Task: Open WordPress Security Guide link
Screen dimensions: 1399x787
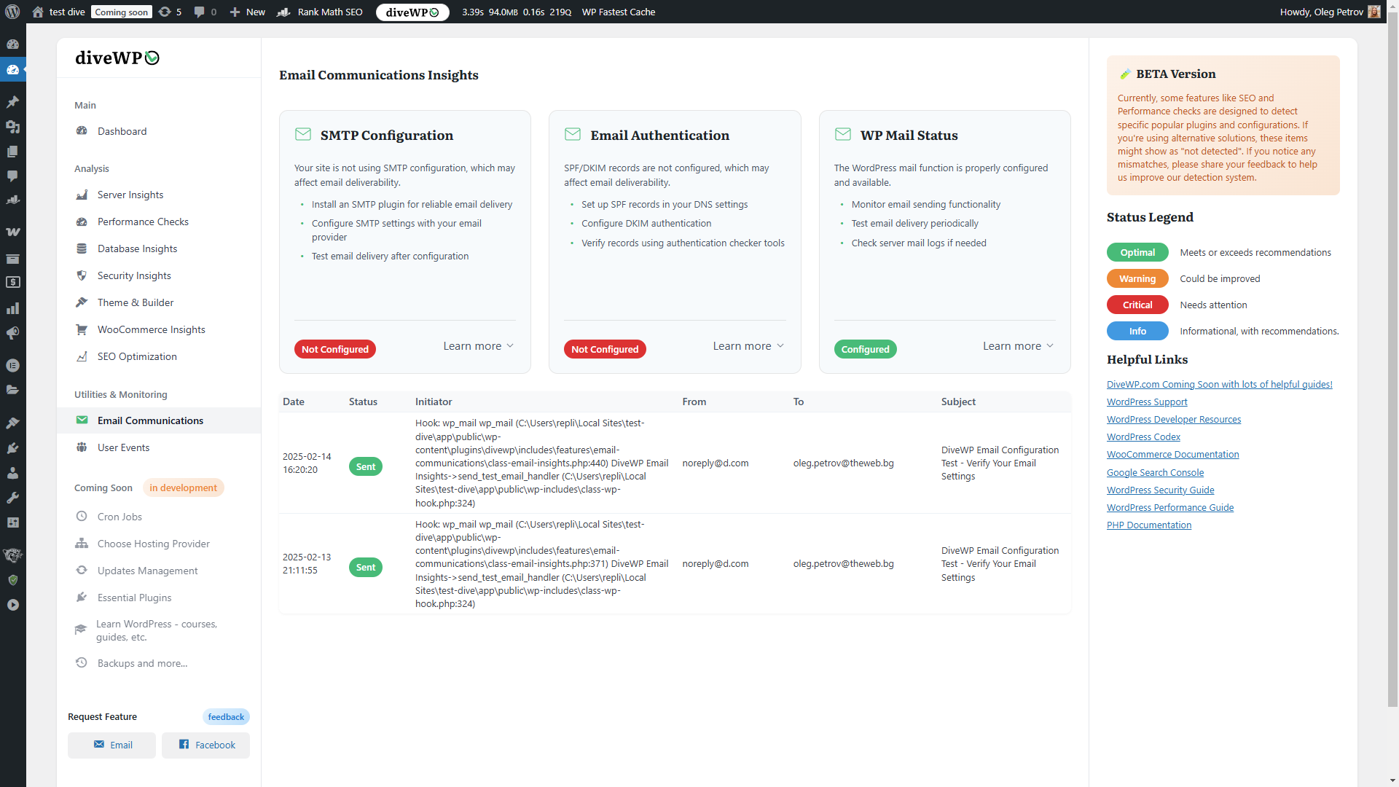Action: coord(1160,490)
